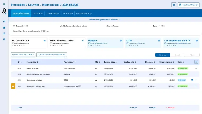Click the download icon in table header
This screenshot has width=202, height=114.
196,62
